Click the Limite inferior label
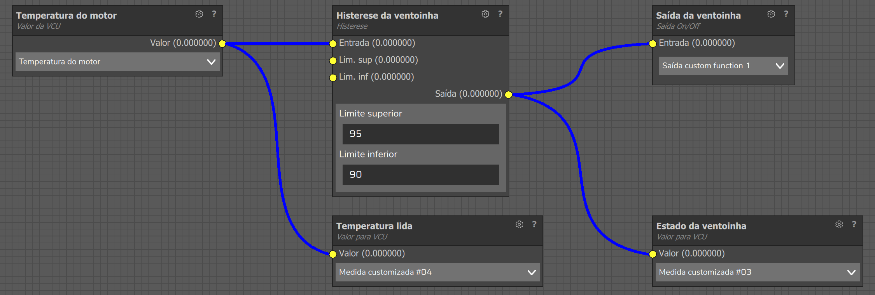Image resolution: width=875 pixels, height=295 pixels. [x=368, y=154]
